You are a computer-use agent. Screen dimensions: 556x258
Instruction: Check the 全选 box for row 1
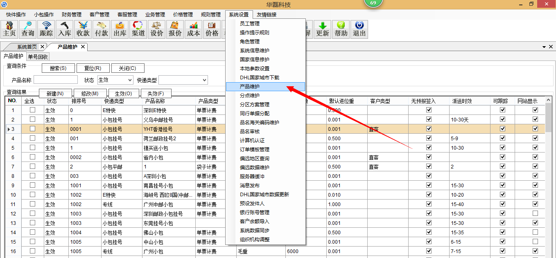click(x=32, y=110)
